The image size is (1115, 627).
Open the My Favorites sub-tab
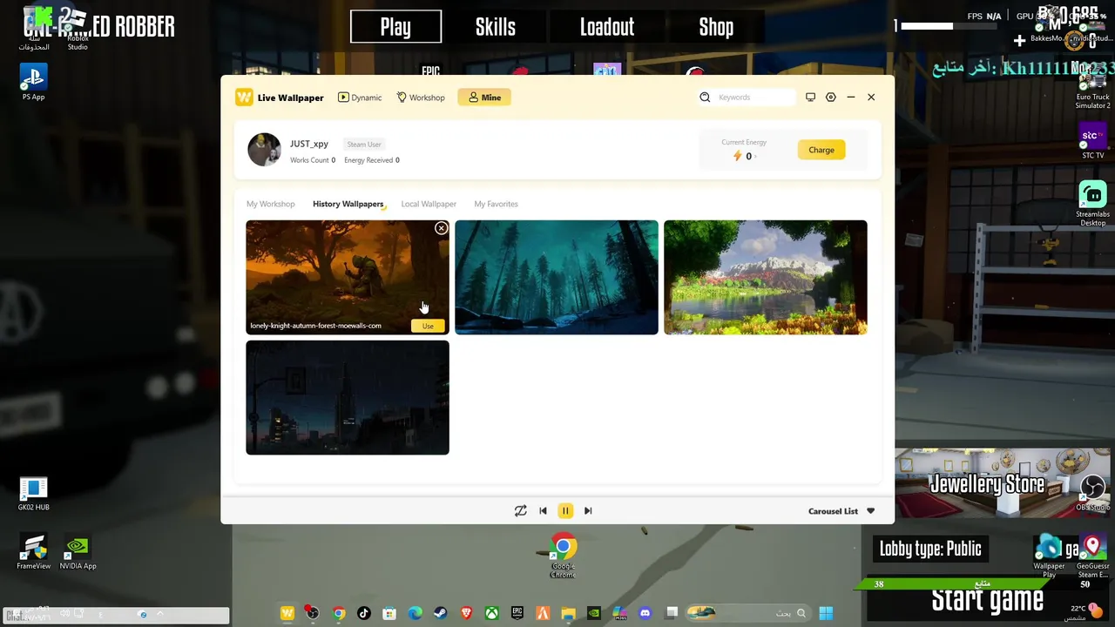tap(496, 204)
